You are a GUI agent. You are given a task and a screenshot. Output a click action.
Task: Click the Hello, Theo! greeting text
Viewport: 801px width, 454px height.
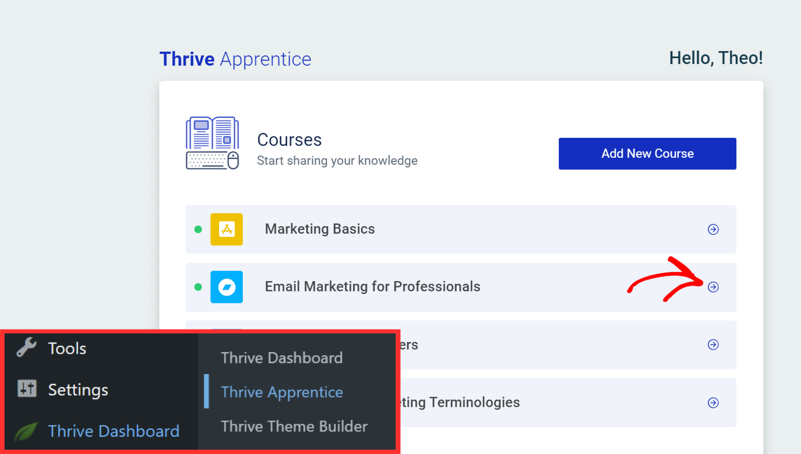pyautogui.click(x=716, y=58)
